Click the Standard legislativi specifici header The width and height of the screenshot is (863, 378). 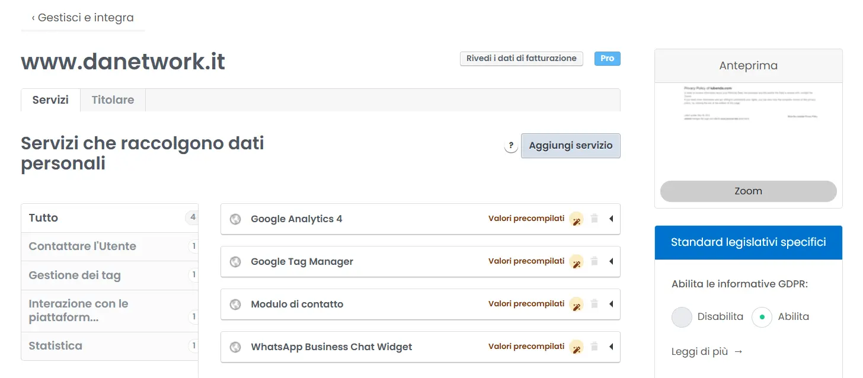(749, 242)
